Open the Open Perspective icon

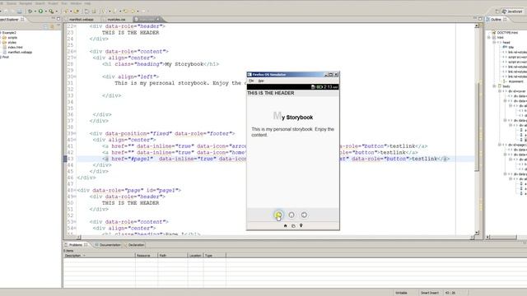tap(497, 11)
